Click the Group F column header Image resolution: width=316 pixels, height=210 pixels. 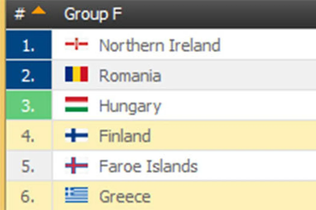coord(93,14)
